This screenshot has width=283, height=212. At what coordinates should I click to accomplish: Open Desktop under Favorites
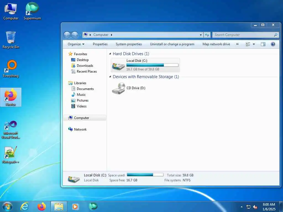(x=82, y=60)
